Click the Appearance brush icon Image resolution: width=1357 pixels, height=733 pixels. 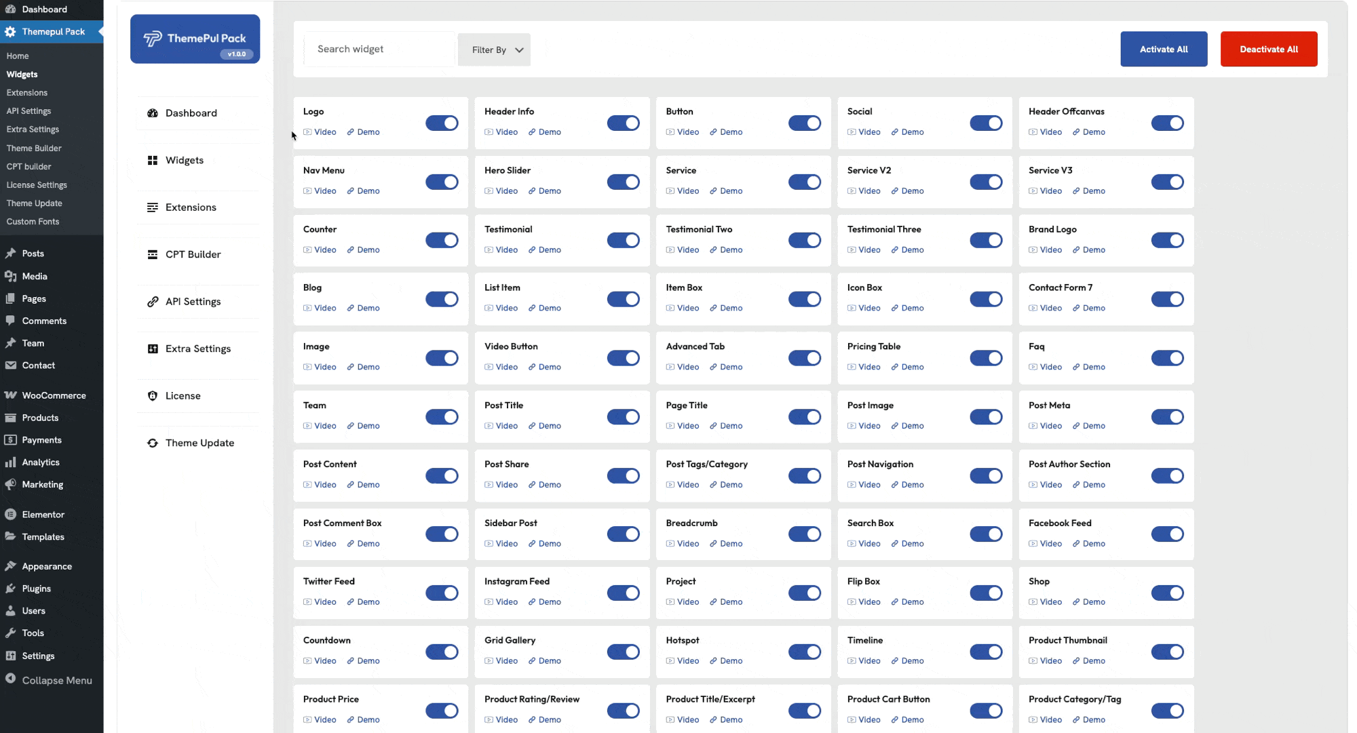click(x=10, y=567)
